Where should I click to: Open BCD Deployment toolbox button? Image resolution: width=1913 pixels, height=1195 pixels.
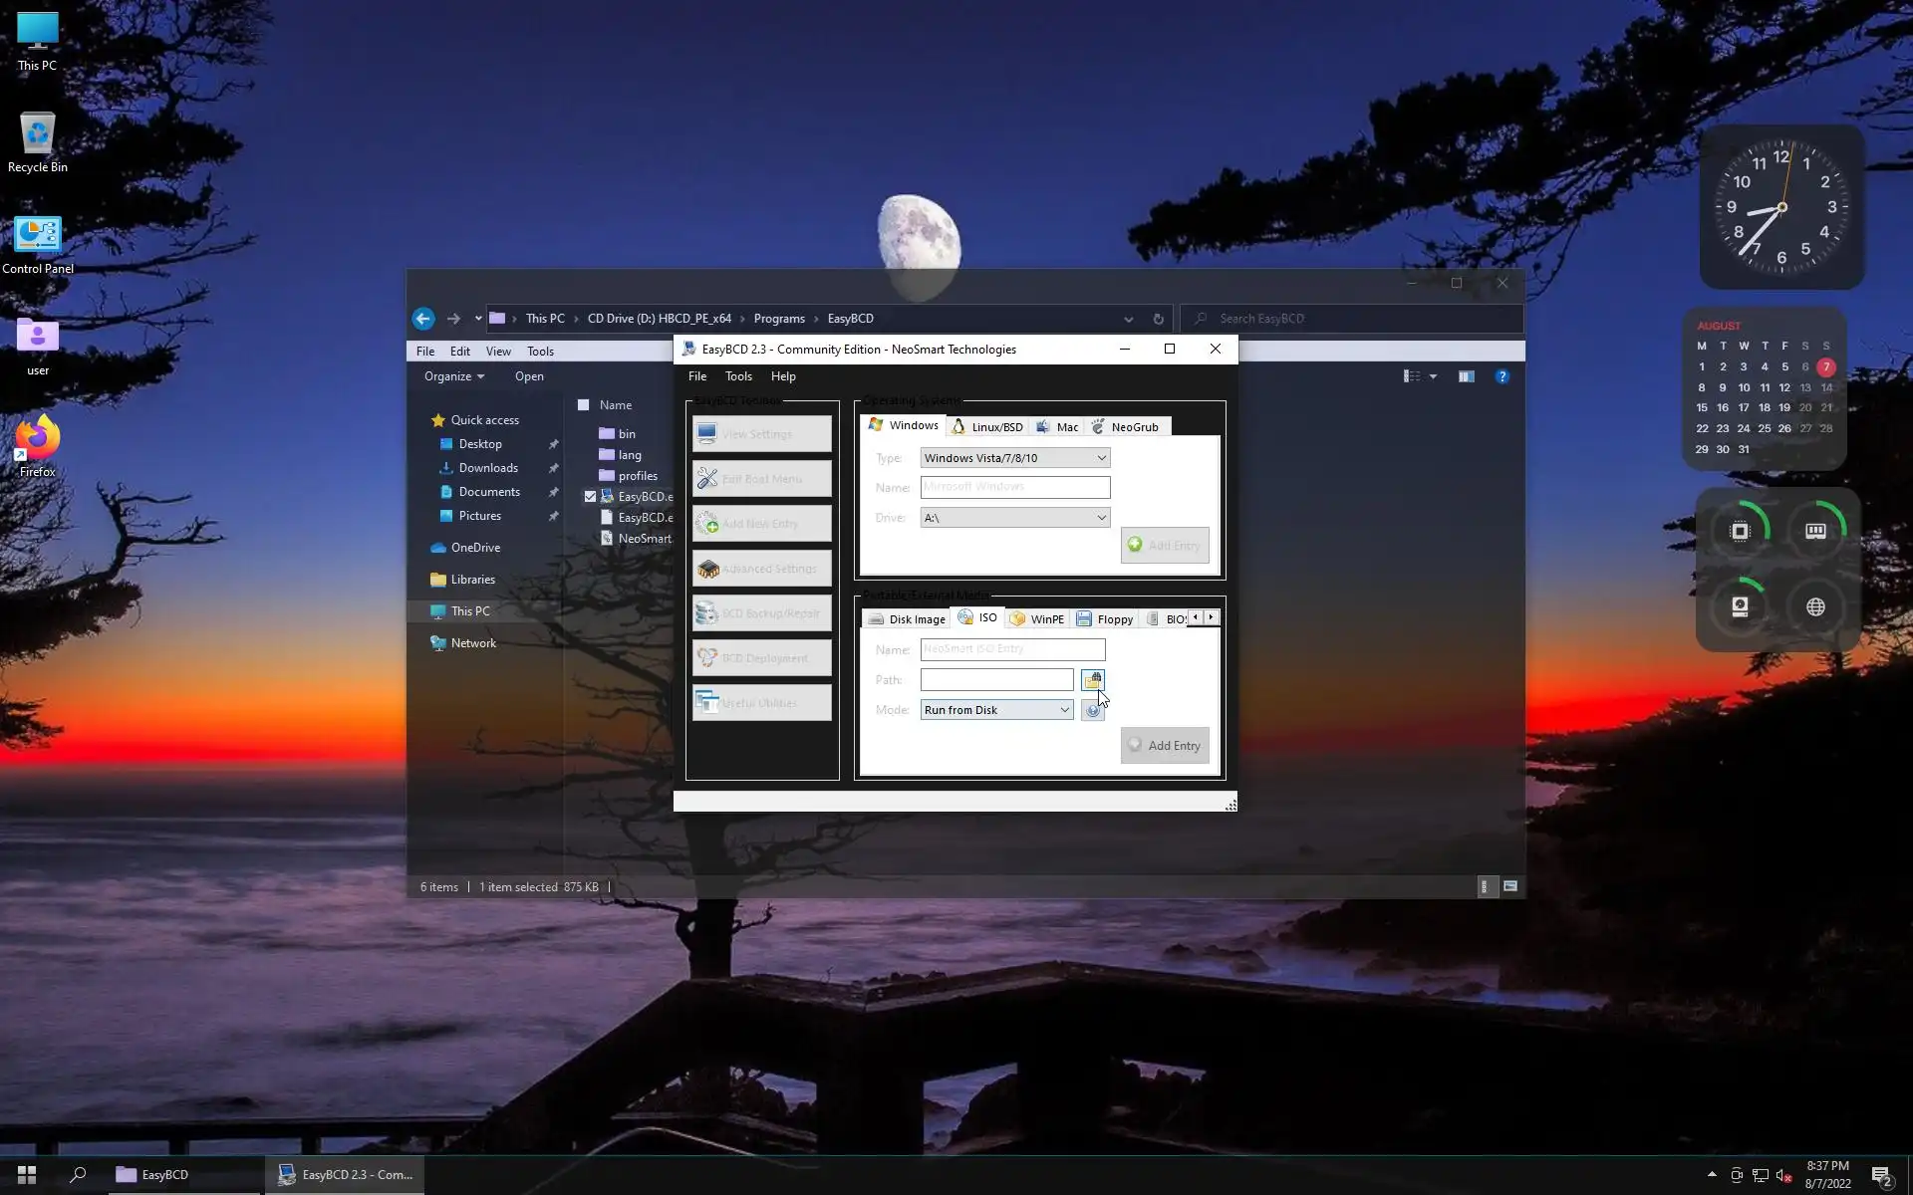tap(762, 658)
